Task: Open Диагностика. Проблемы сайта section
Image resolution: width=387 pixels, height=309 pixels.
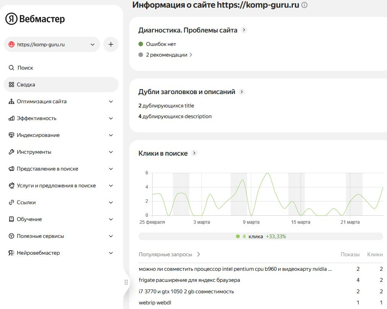Action: (x=188, y=30)
